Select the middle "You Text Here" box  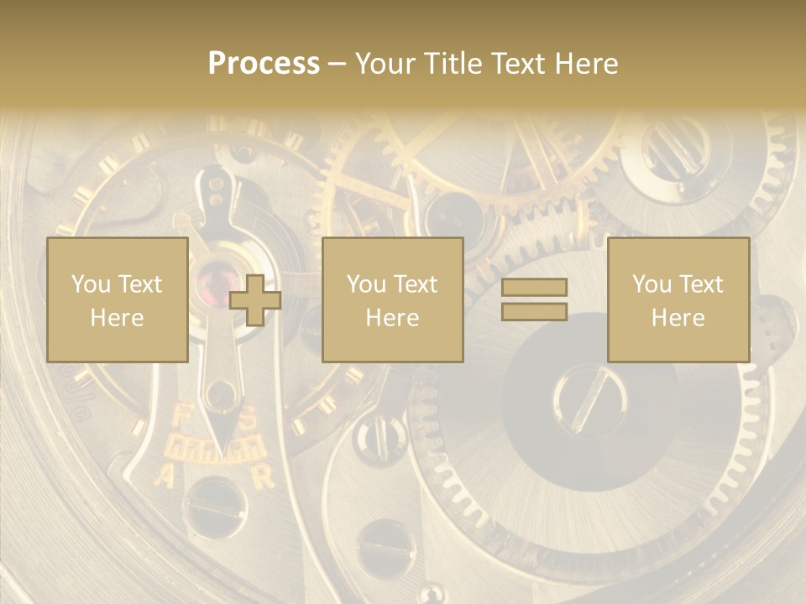393,300
